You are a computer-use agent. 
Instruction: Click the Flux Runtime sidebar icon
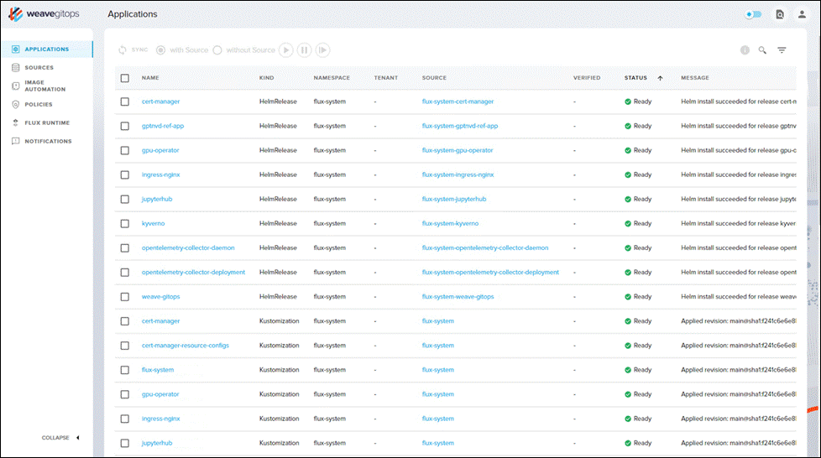pos(16,123)
